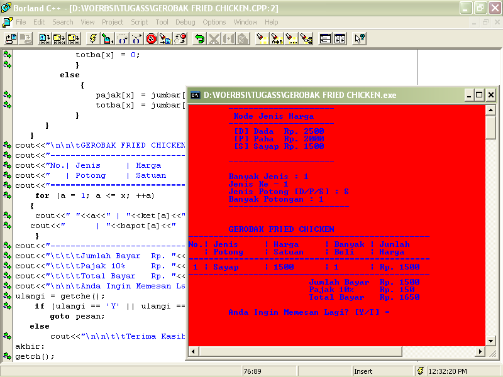503x377 pixels.
Task: Click gutter marker beside 'ulangi = getche();'
Action: [7, 296]
